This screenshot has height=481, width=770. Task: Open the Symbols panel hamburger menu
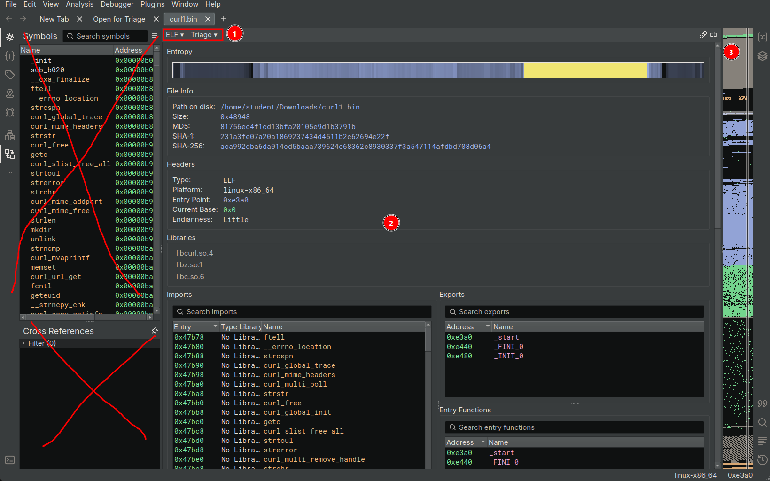click(155, 36)
